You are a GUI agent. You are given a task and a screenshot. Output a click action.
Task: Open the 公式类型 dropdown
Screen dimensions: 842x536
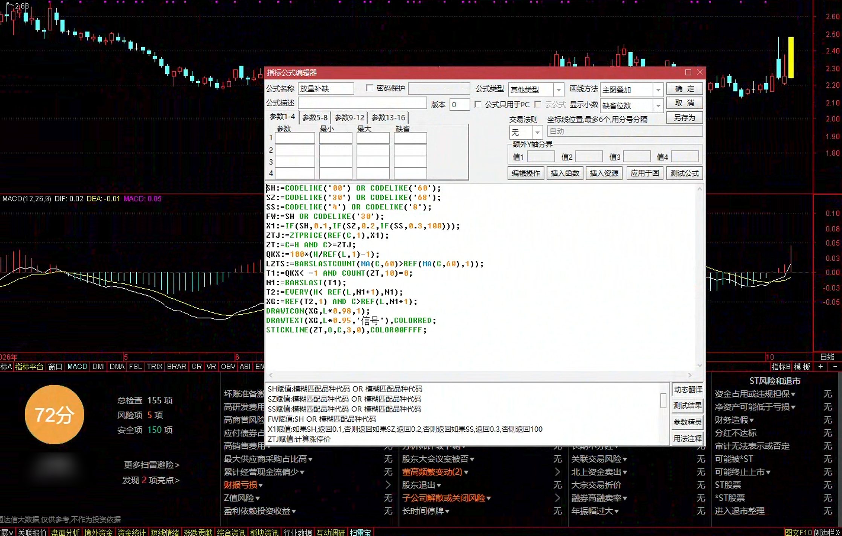[558, 90]
